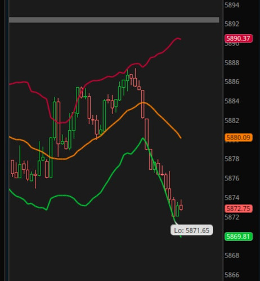The image size is (260, 281).
Task: Click the red 5890.37 upper band price label
Action: 239,39
